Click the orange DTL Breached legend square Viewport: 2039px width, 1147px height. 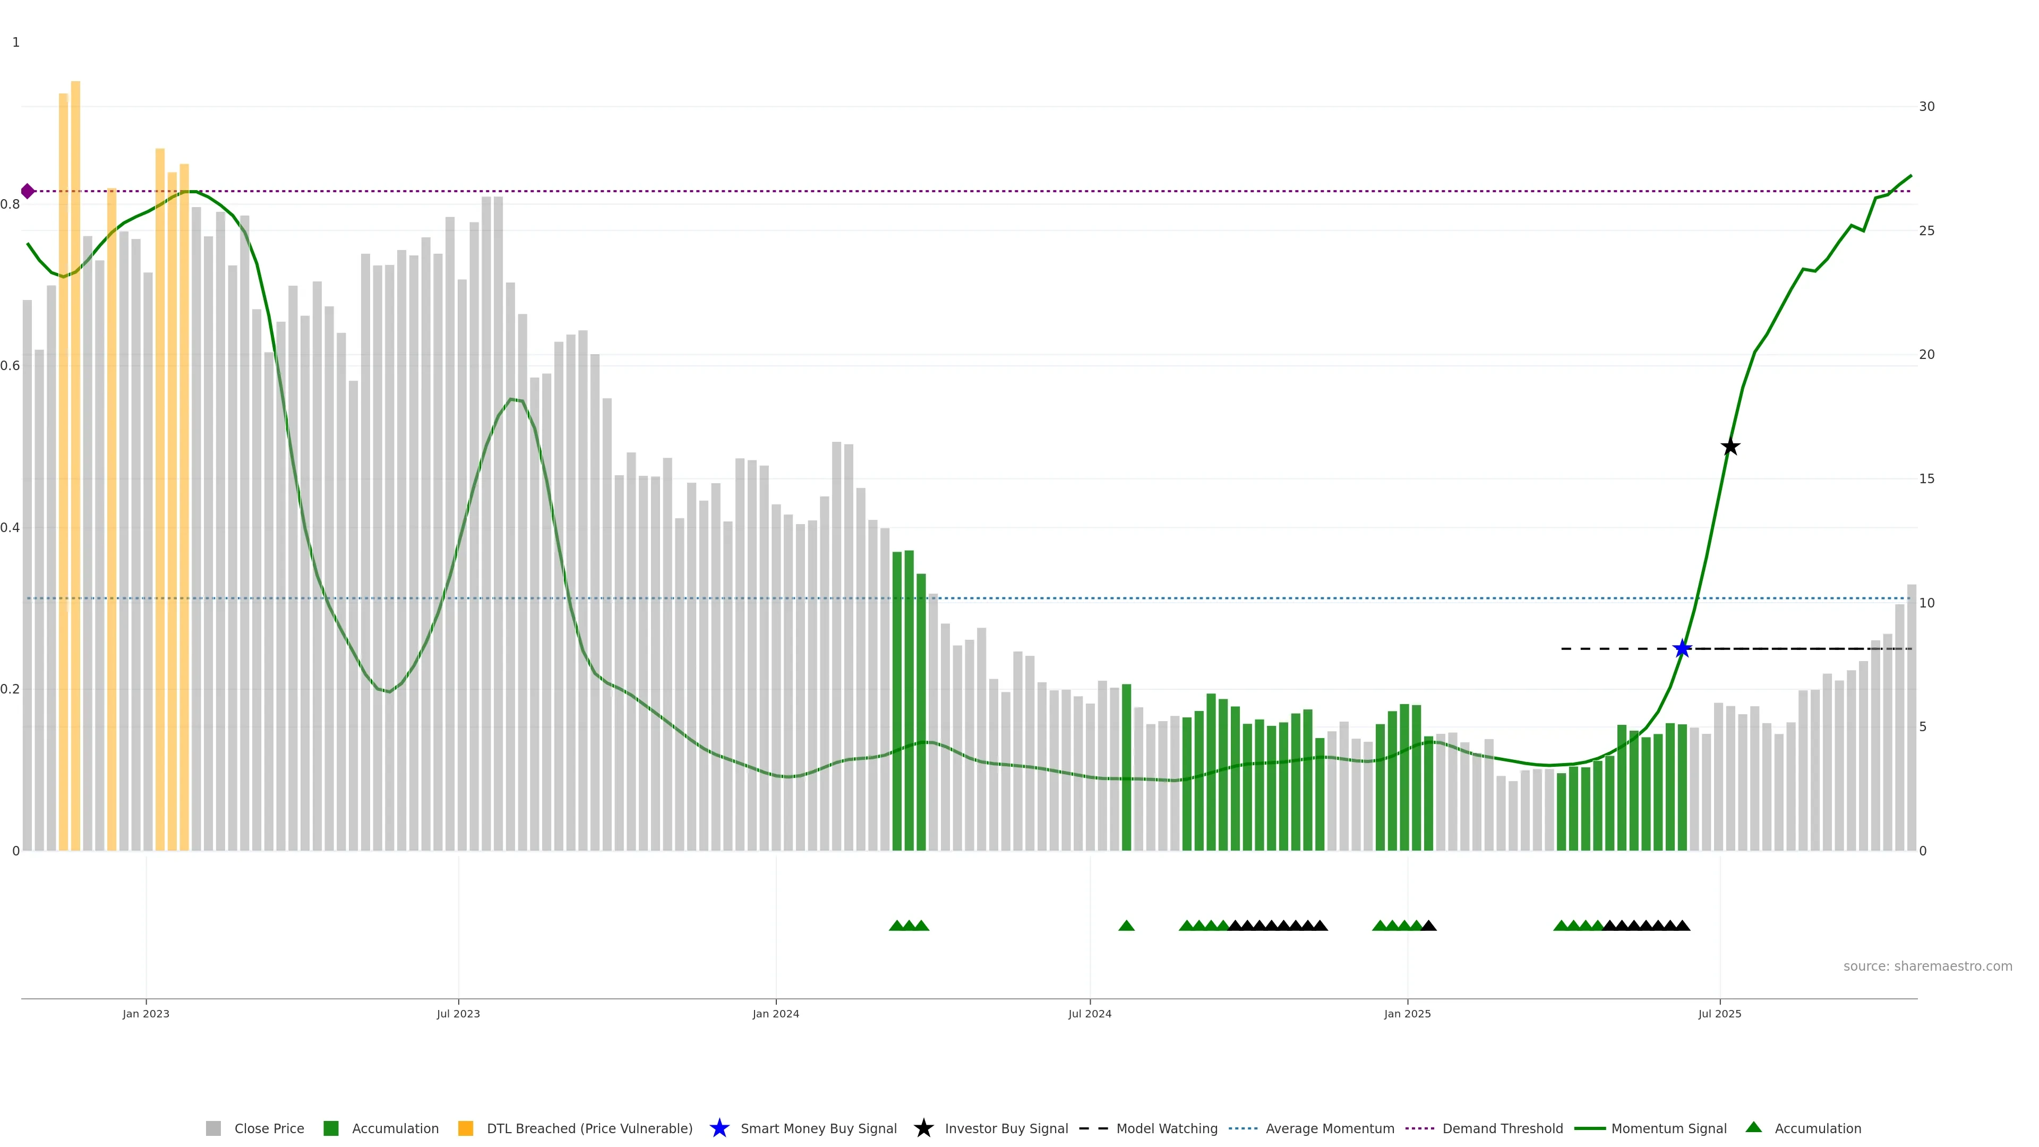(466, 1128)
